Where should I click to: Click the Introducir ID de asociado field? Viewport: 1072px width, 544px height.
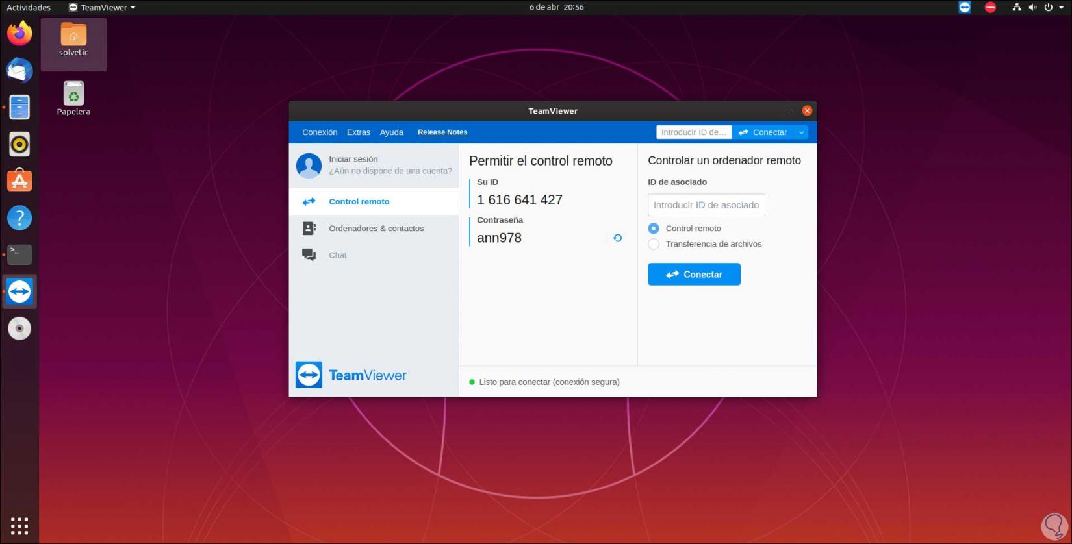pyautogui.click(x=706, y=205)
